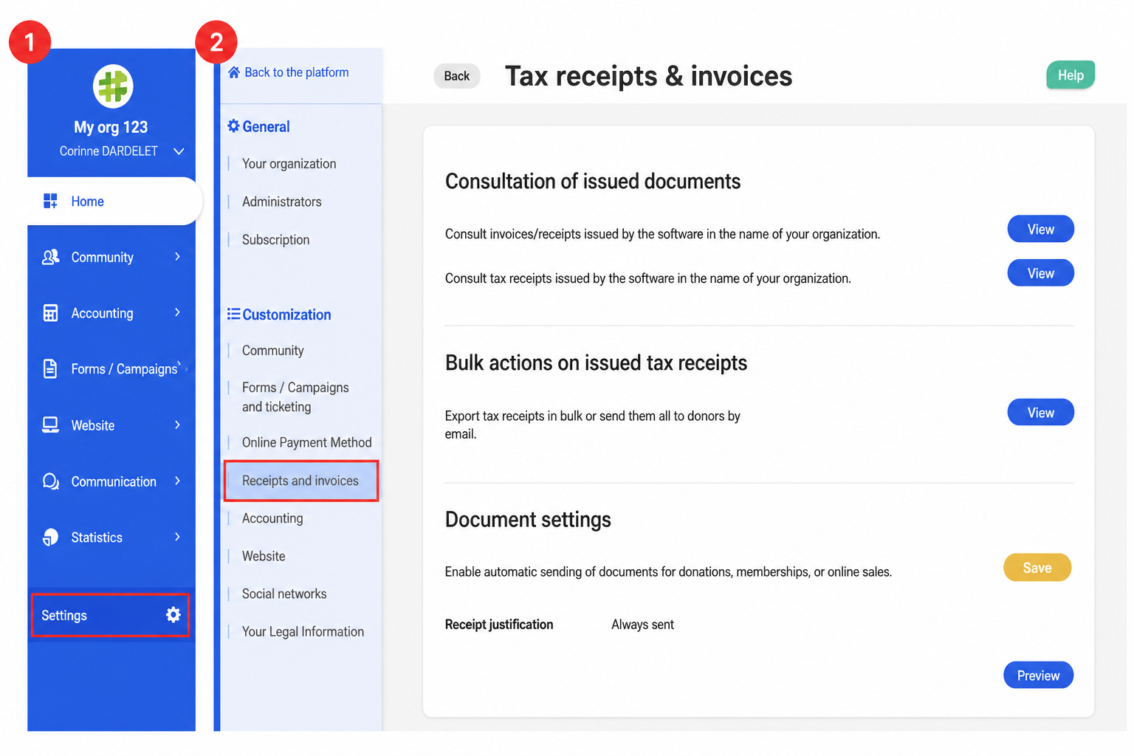Click the green Help button

coord(1071,75)
